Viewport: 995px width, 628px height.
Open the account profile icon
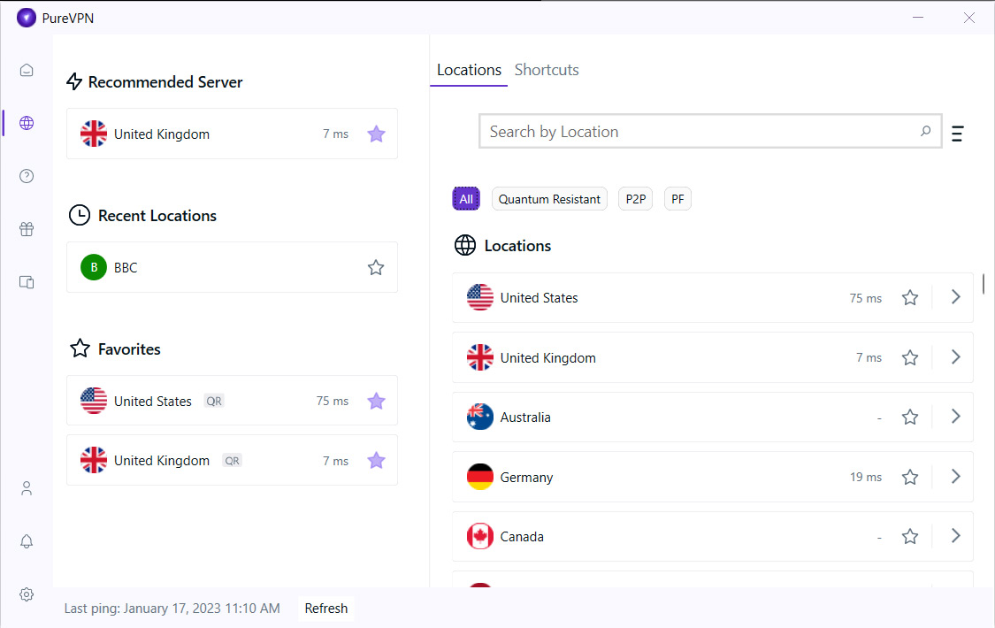[x=26, y=488]
